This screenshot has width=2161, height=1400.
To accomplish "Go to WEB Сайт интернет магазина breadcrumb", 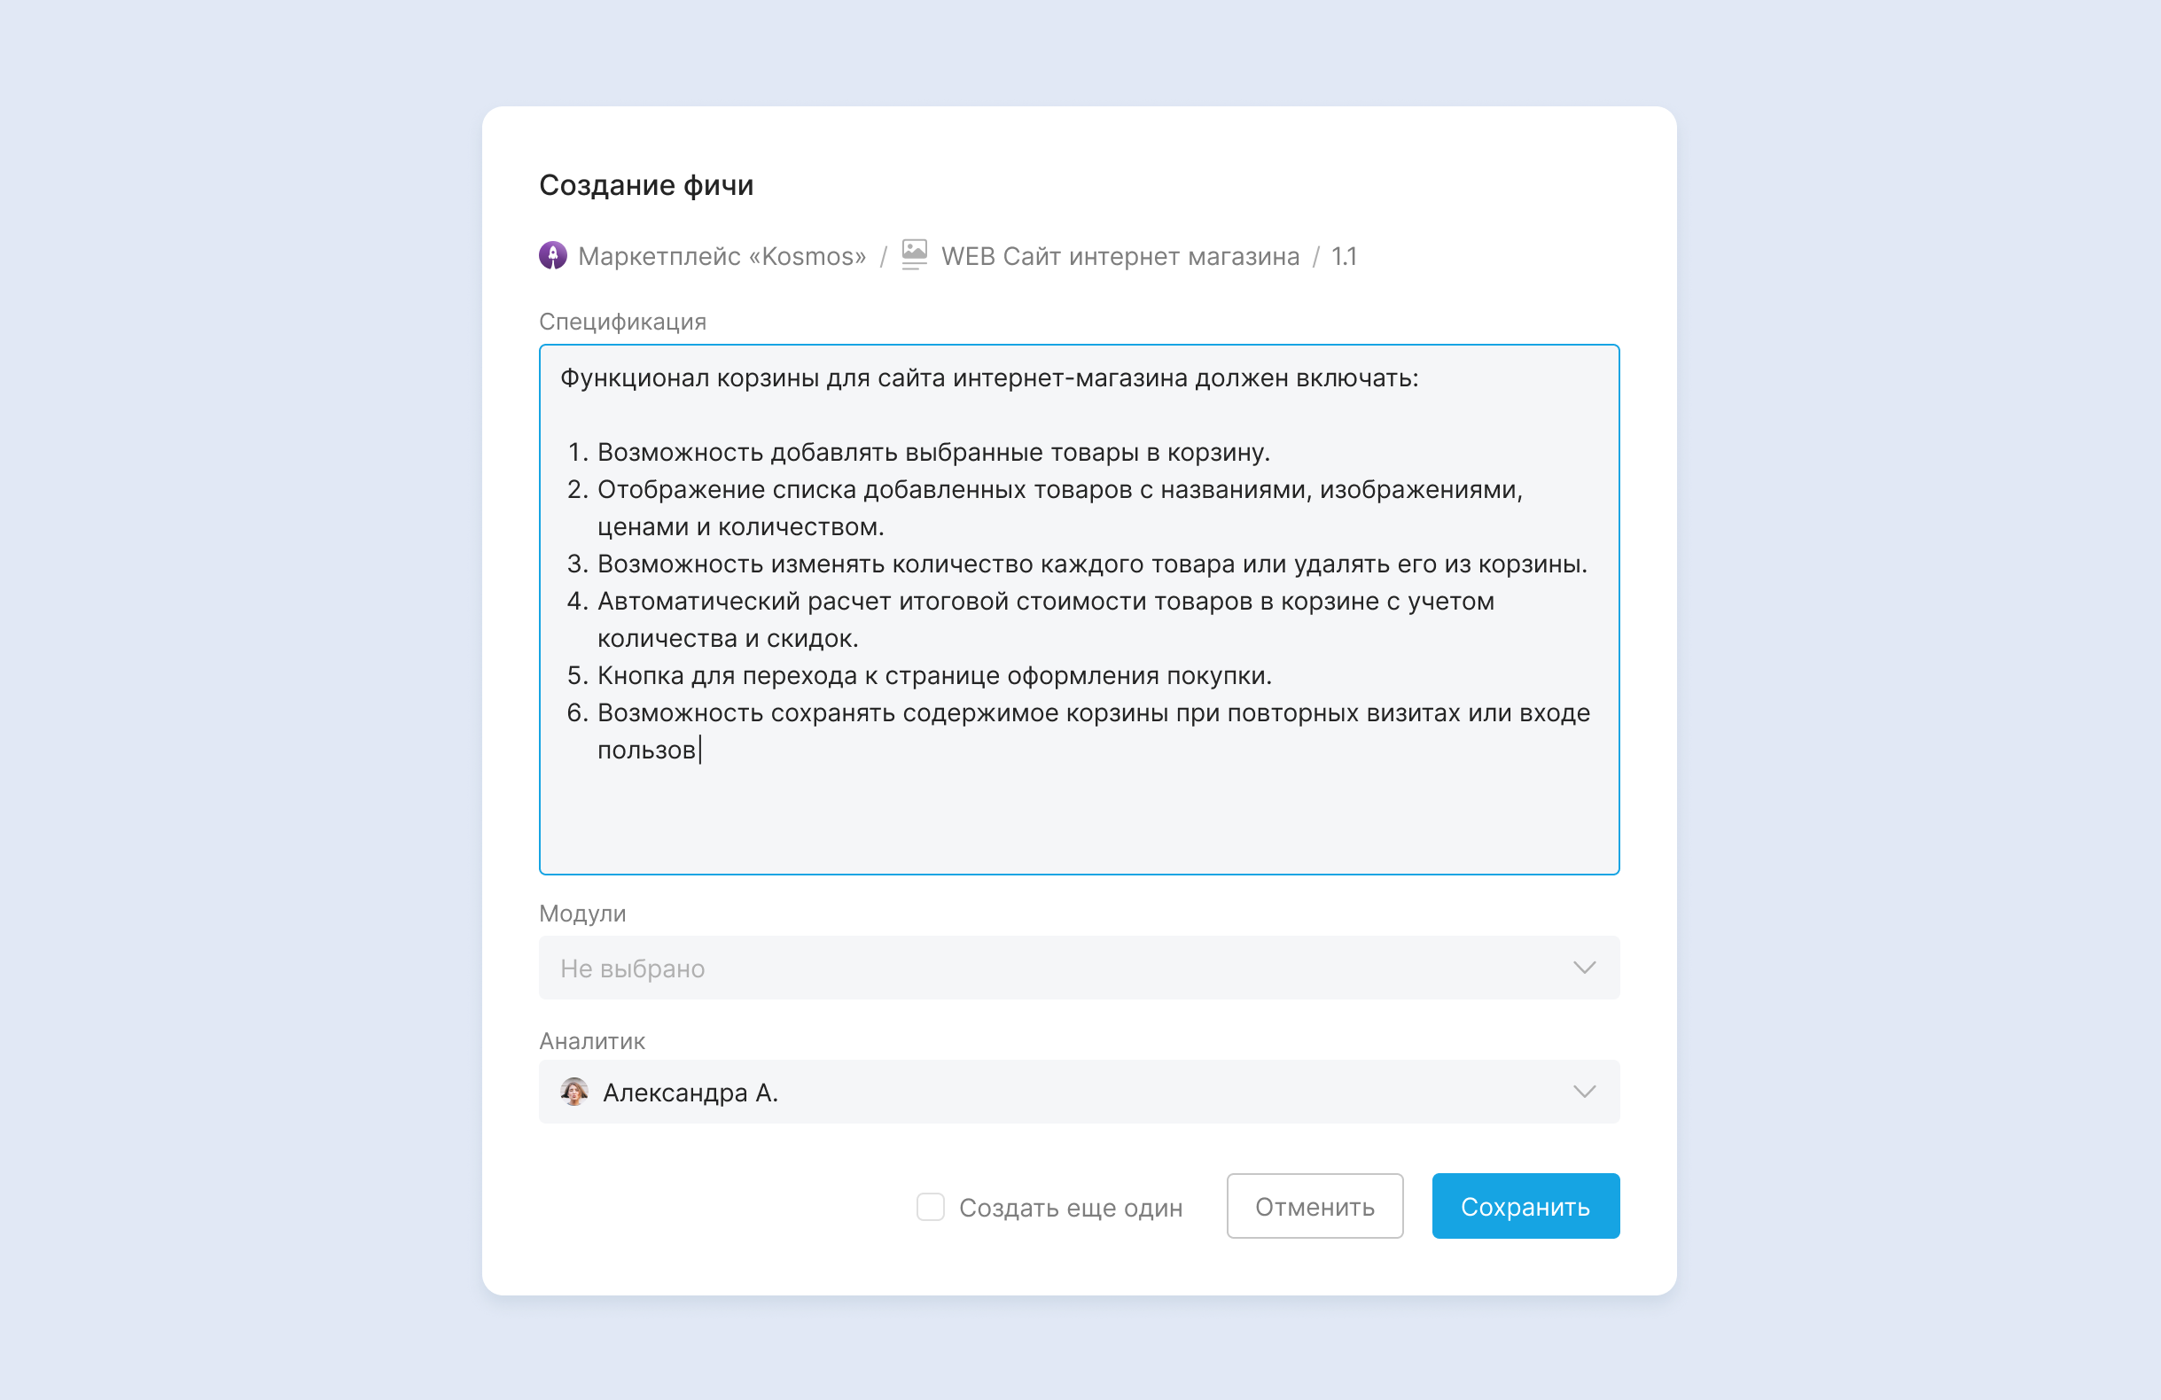I will (1120, 256).
